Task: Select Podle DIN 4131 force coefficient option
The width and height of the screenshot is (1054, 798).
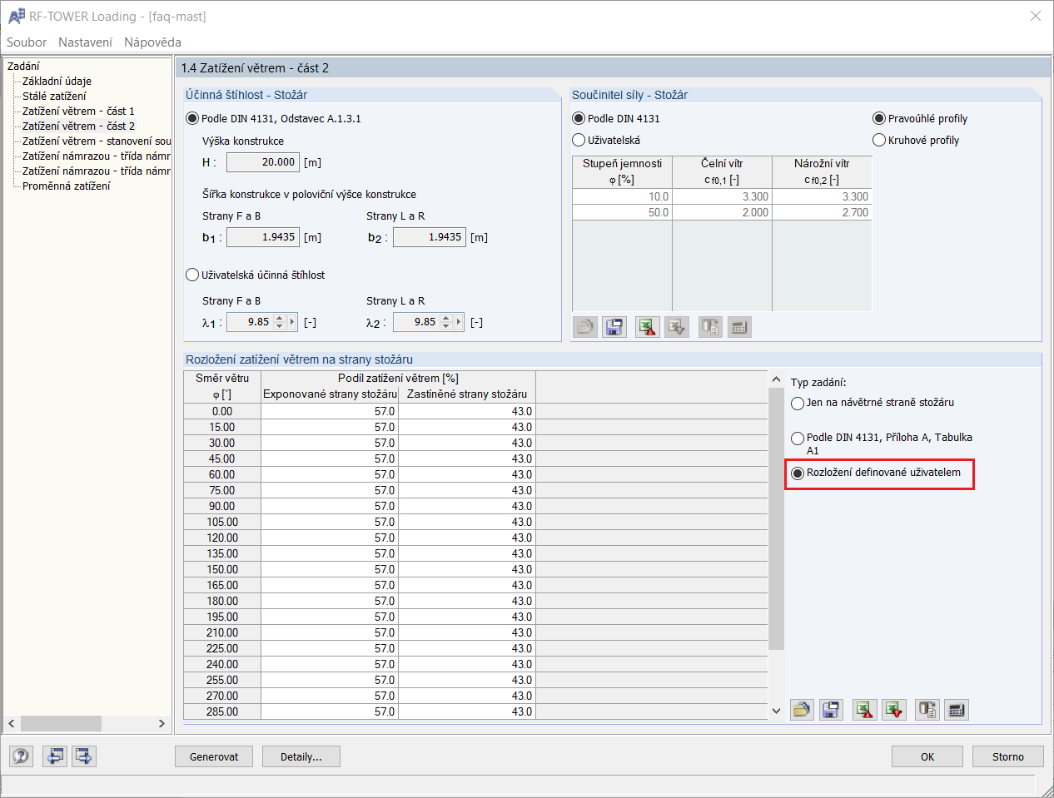Action: [x=579, y=118]
